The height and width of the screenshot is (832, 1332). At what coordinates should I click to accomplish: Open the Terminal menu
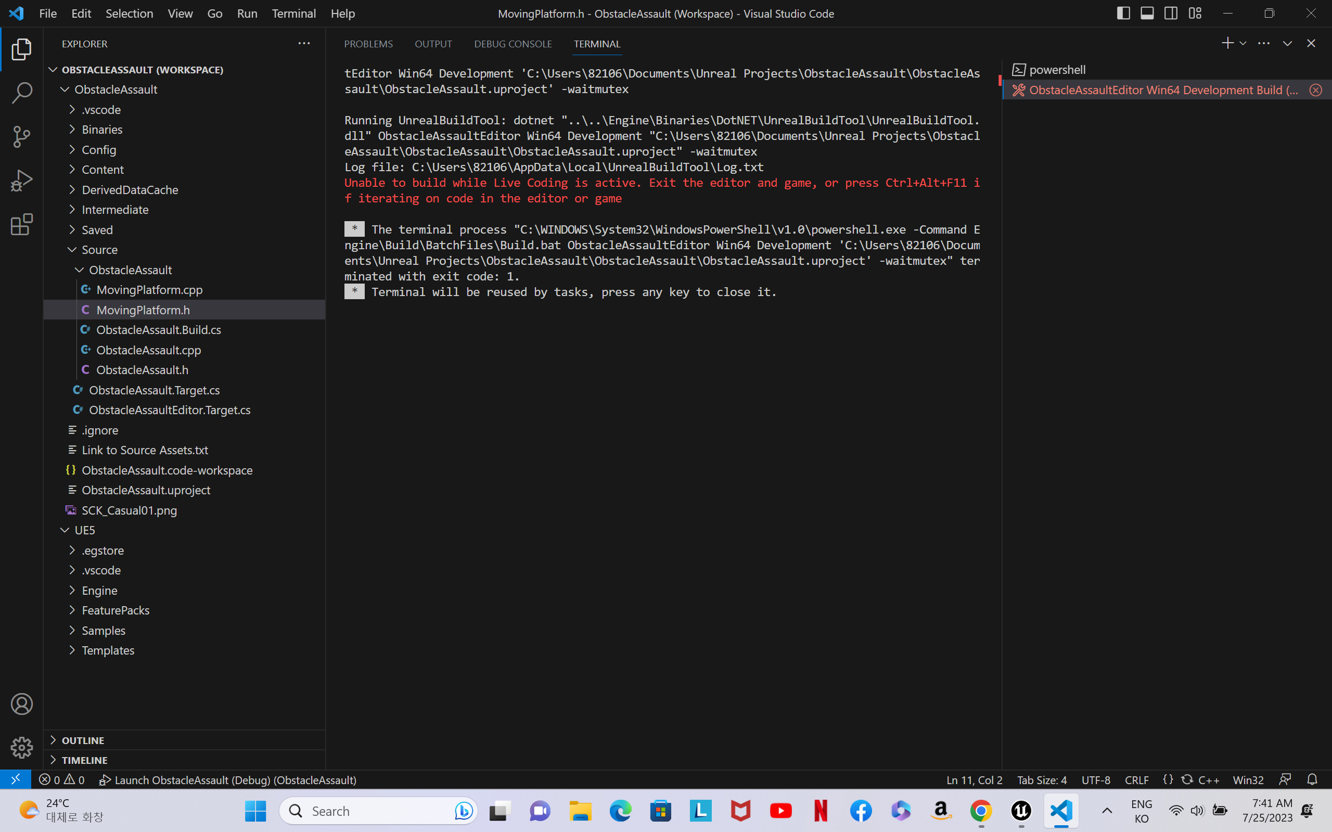pyautogui.click(x=293, y=13)
